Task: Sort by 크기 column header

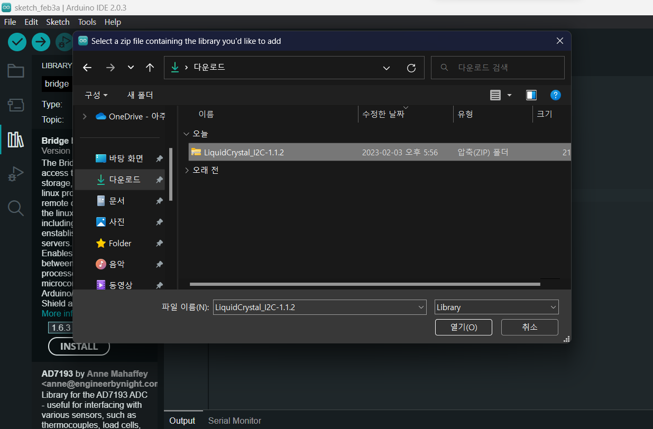Action: (x=545, y=114)
